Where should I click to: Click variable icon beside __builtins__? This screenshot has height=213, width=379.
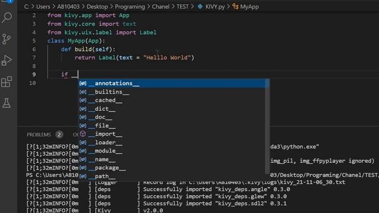pos(83,92)
